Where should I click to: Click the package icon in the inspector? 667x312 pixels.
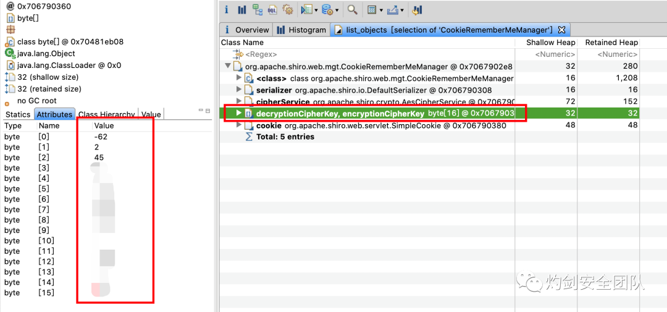click(11, 30)
